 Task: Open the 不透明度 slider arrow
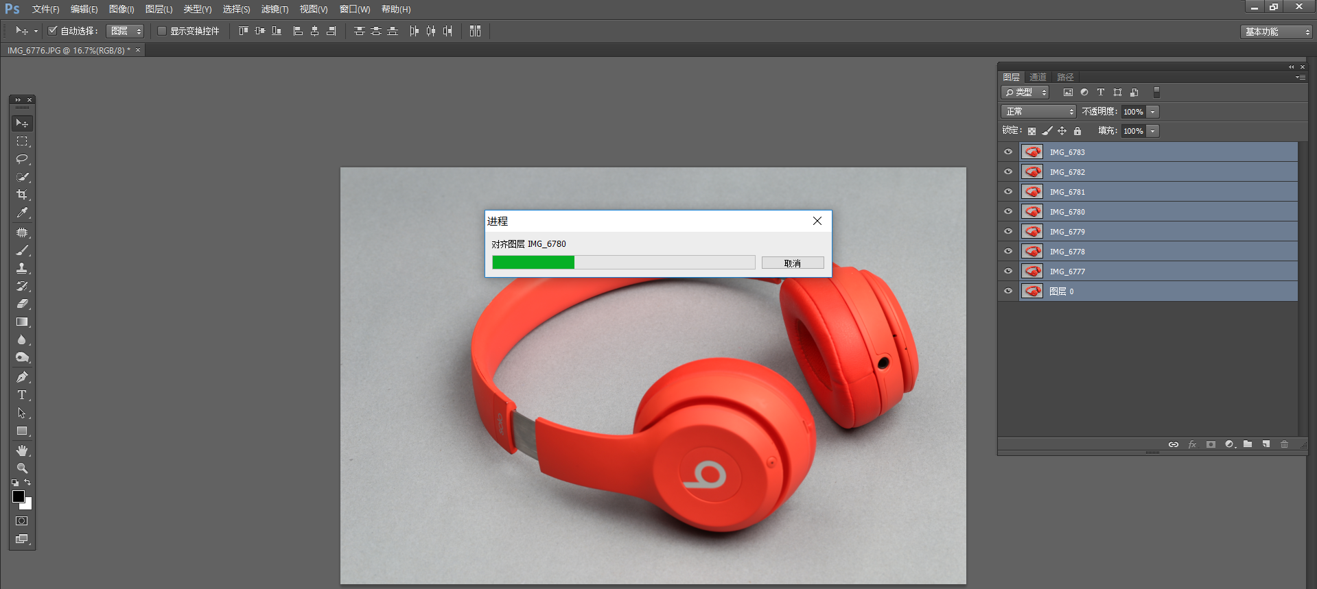click(1153, 112)
